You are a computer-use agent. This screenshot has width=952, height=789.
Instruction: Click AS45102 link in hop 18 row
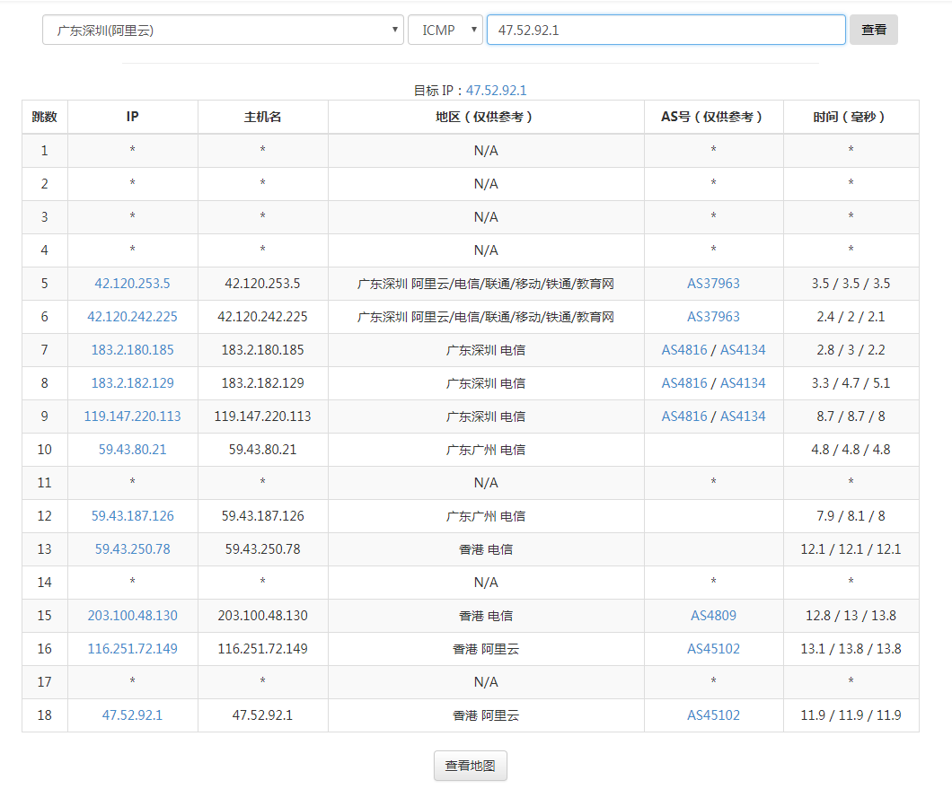[x=713, y=715]
